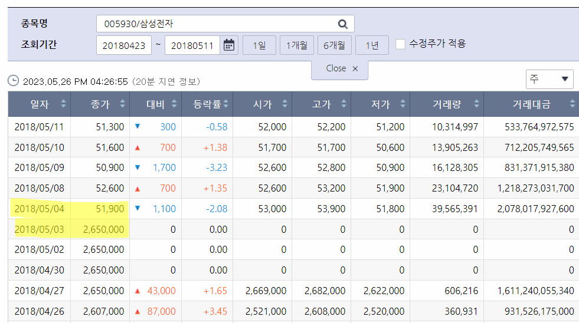Click low price 2,622,000
Image resolution: width=579 pixels, height=323 pixels.
[384, 291]
